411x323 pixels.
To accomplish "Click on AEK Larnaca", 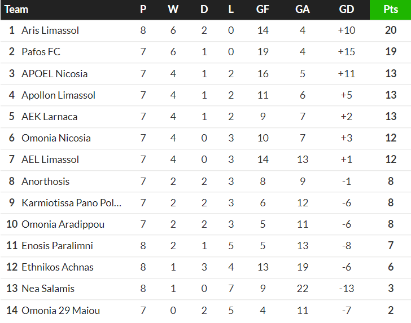I will point(49,117).
